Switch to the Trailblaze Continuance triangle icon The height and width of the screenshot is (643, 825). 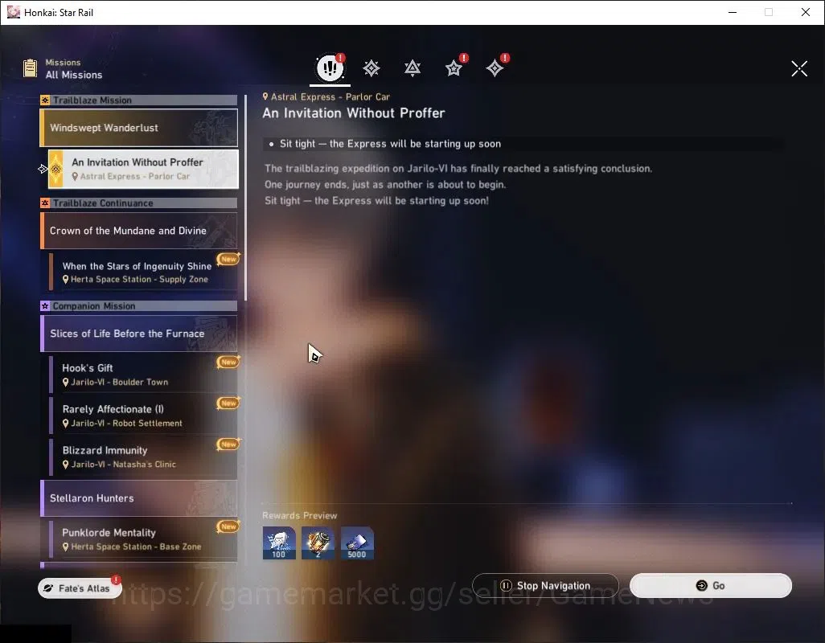pos(412,68)
